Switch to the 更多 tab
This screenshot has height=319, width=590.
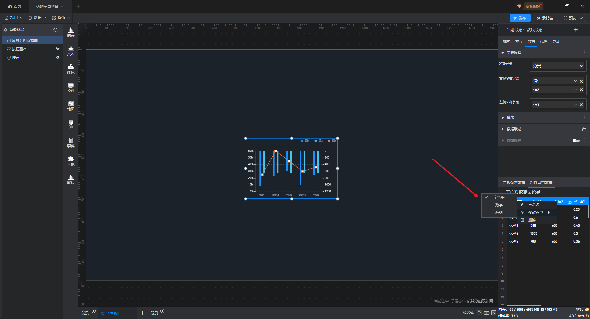(x=556, y=42)
